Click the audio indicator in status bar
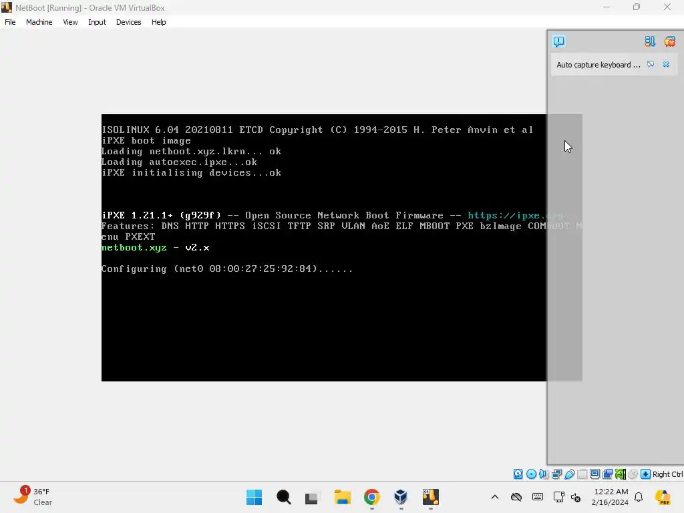 [x=544, y=474]
